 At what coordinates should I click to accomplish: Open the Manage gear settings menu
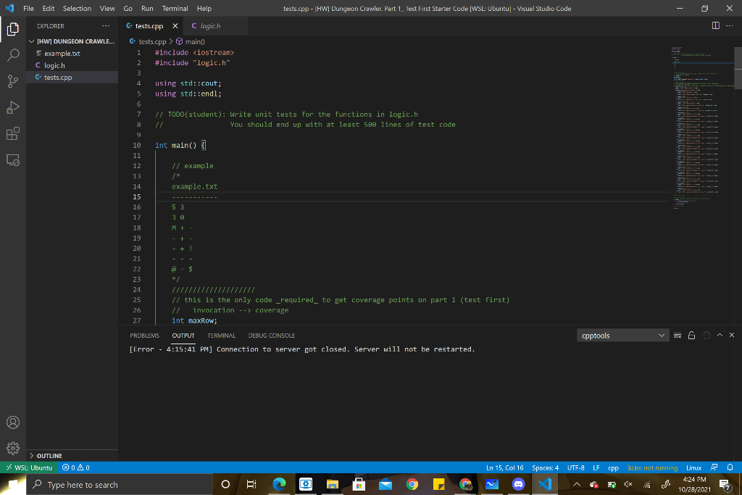pyautogui.click(x=13, y=447)
